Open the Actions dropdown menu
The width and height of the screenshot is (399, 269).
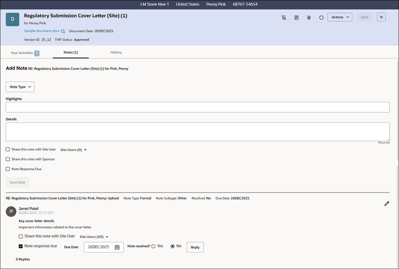[340, 17]
